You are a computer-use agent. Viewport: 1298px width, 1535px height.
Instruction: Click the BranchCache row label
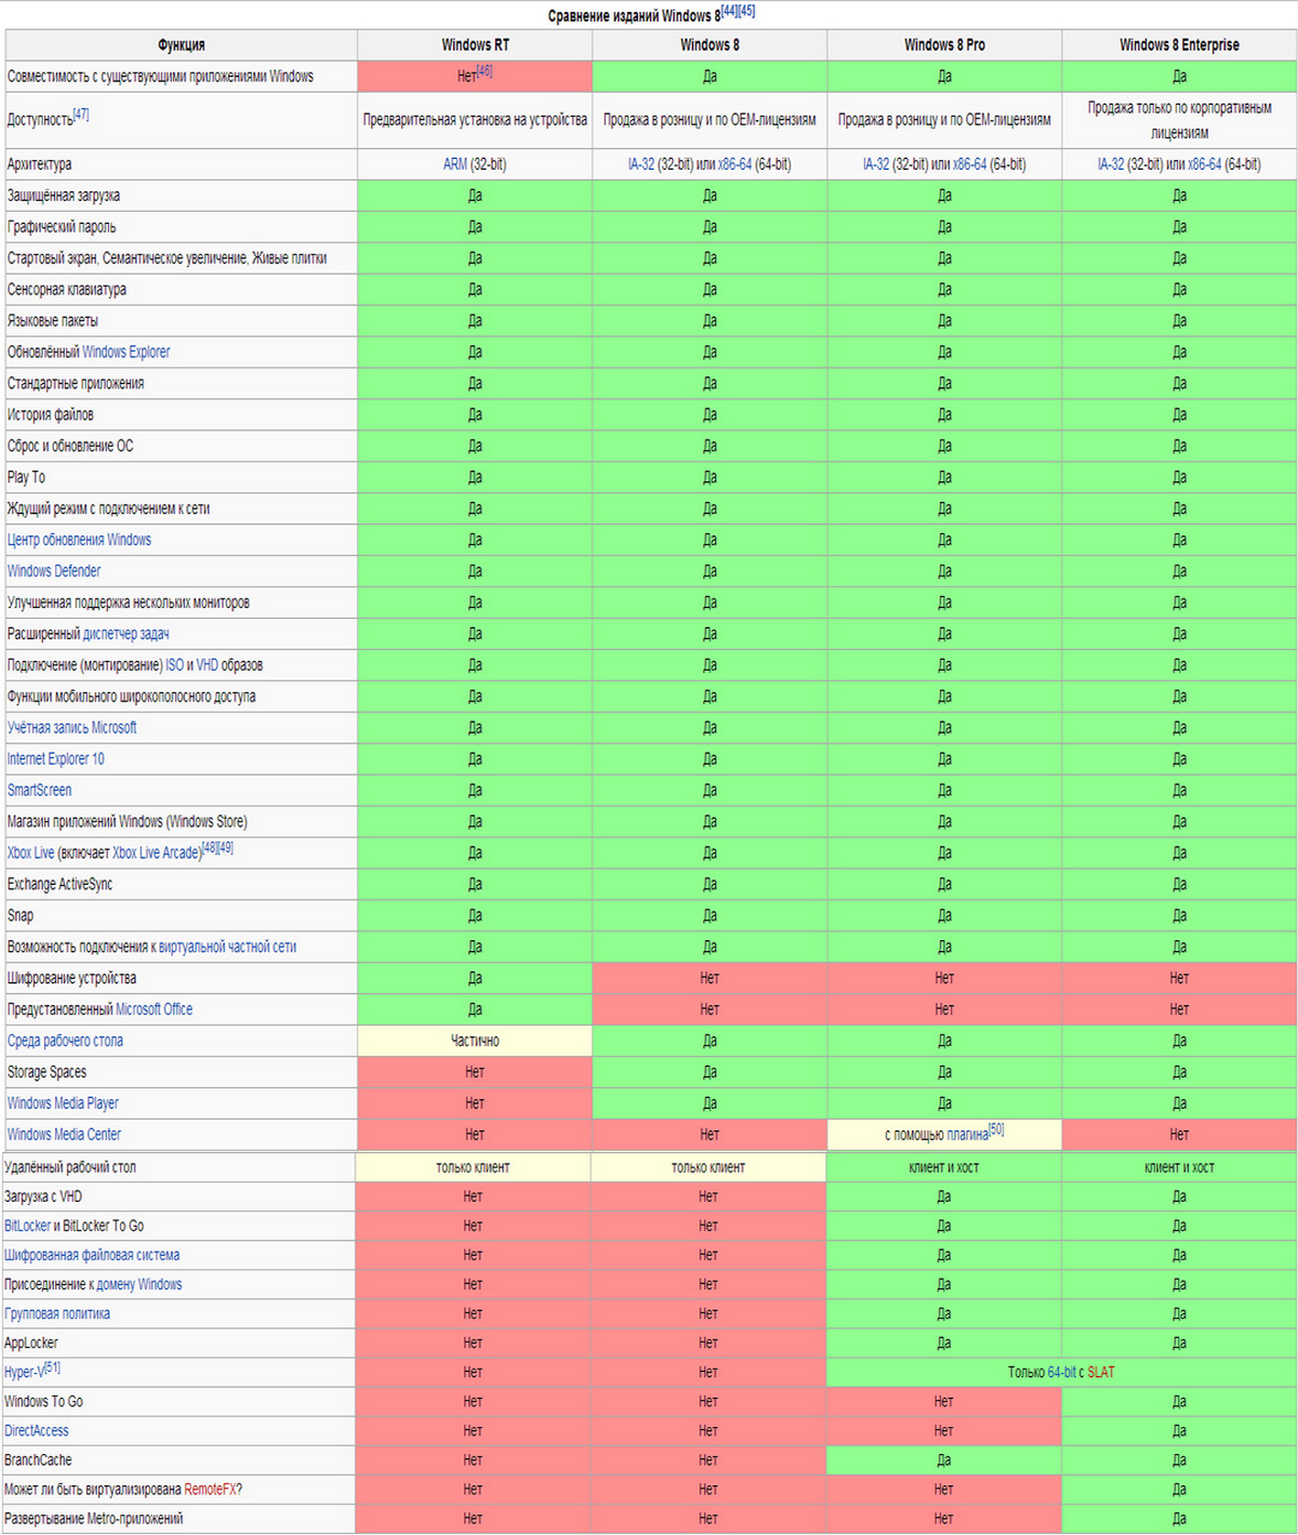[x=38, y=1460]
